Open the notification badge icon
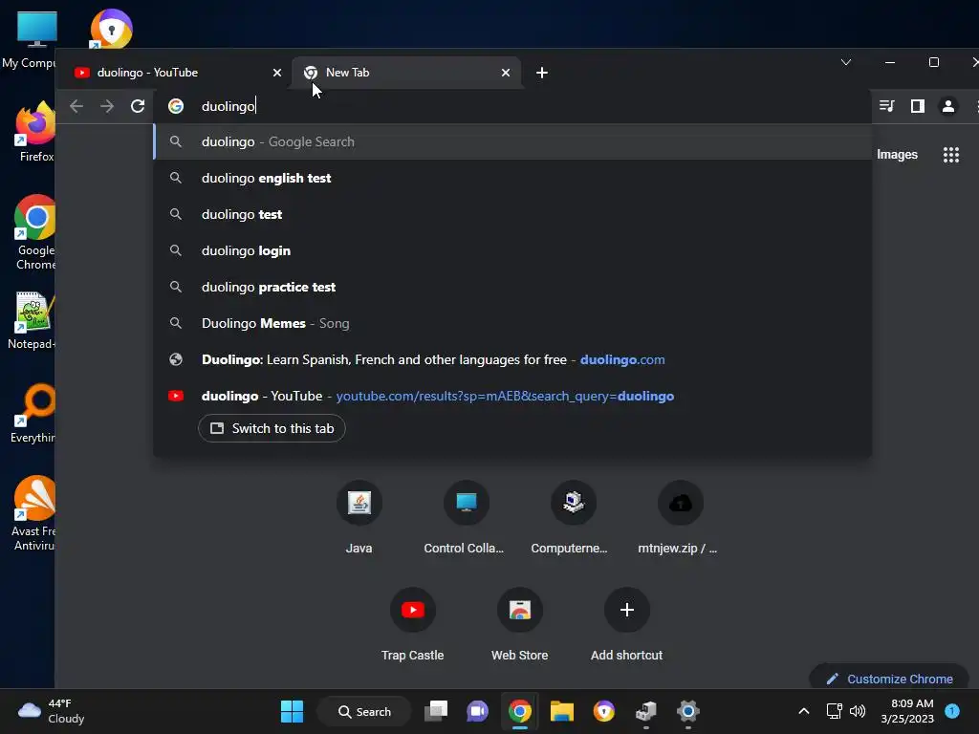The height and width of the screenshot is (734, 979). pos(952,711)
